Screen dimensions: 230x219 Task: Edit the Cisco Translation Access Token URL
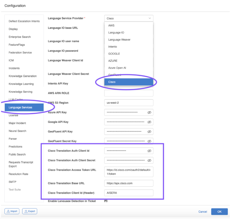point(129,172)
